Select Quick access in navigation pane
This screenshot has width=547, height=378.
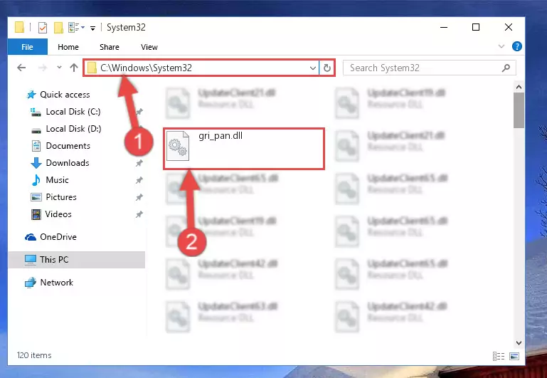[65, 95]
